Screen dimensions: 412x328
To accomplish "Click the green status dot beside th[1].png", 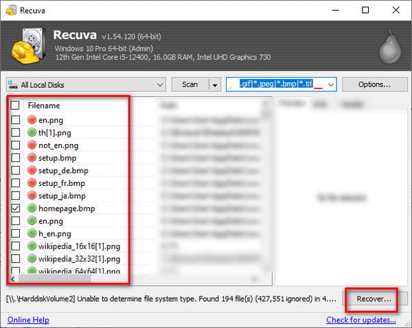I will (x=32, y=132).
